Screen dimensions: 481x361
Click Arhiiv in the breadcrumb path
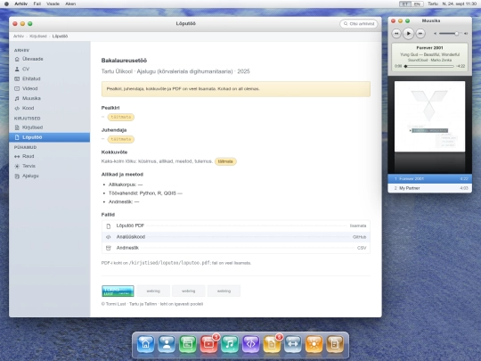click(19, 37)
